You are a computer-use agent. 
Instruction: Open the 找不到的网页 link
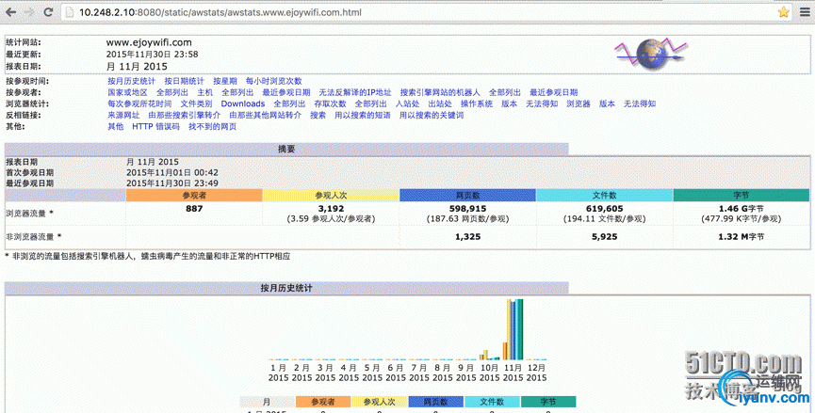coord(213,127)
